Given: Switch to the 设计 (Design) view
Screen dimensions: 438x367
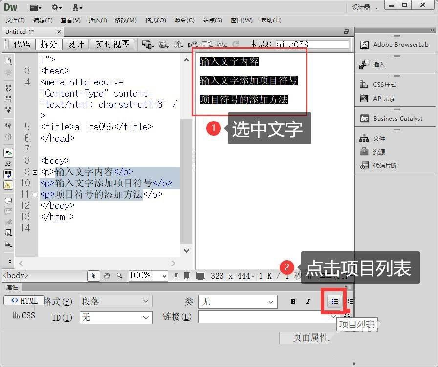Looking at the screenshot, I should 76,44.
